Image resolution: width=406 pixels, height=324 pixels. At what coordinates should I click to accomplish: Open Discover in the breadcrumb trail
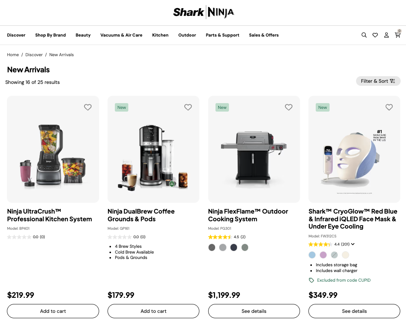[x=34, y=55]
